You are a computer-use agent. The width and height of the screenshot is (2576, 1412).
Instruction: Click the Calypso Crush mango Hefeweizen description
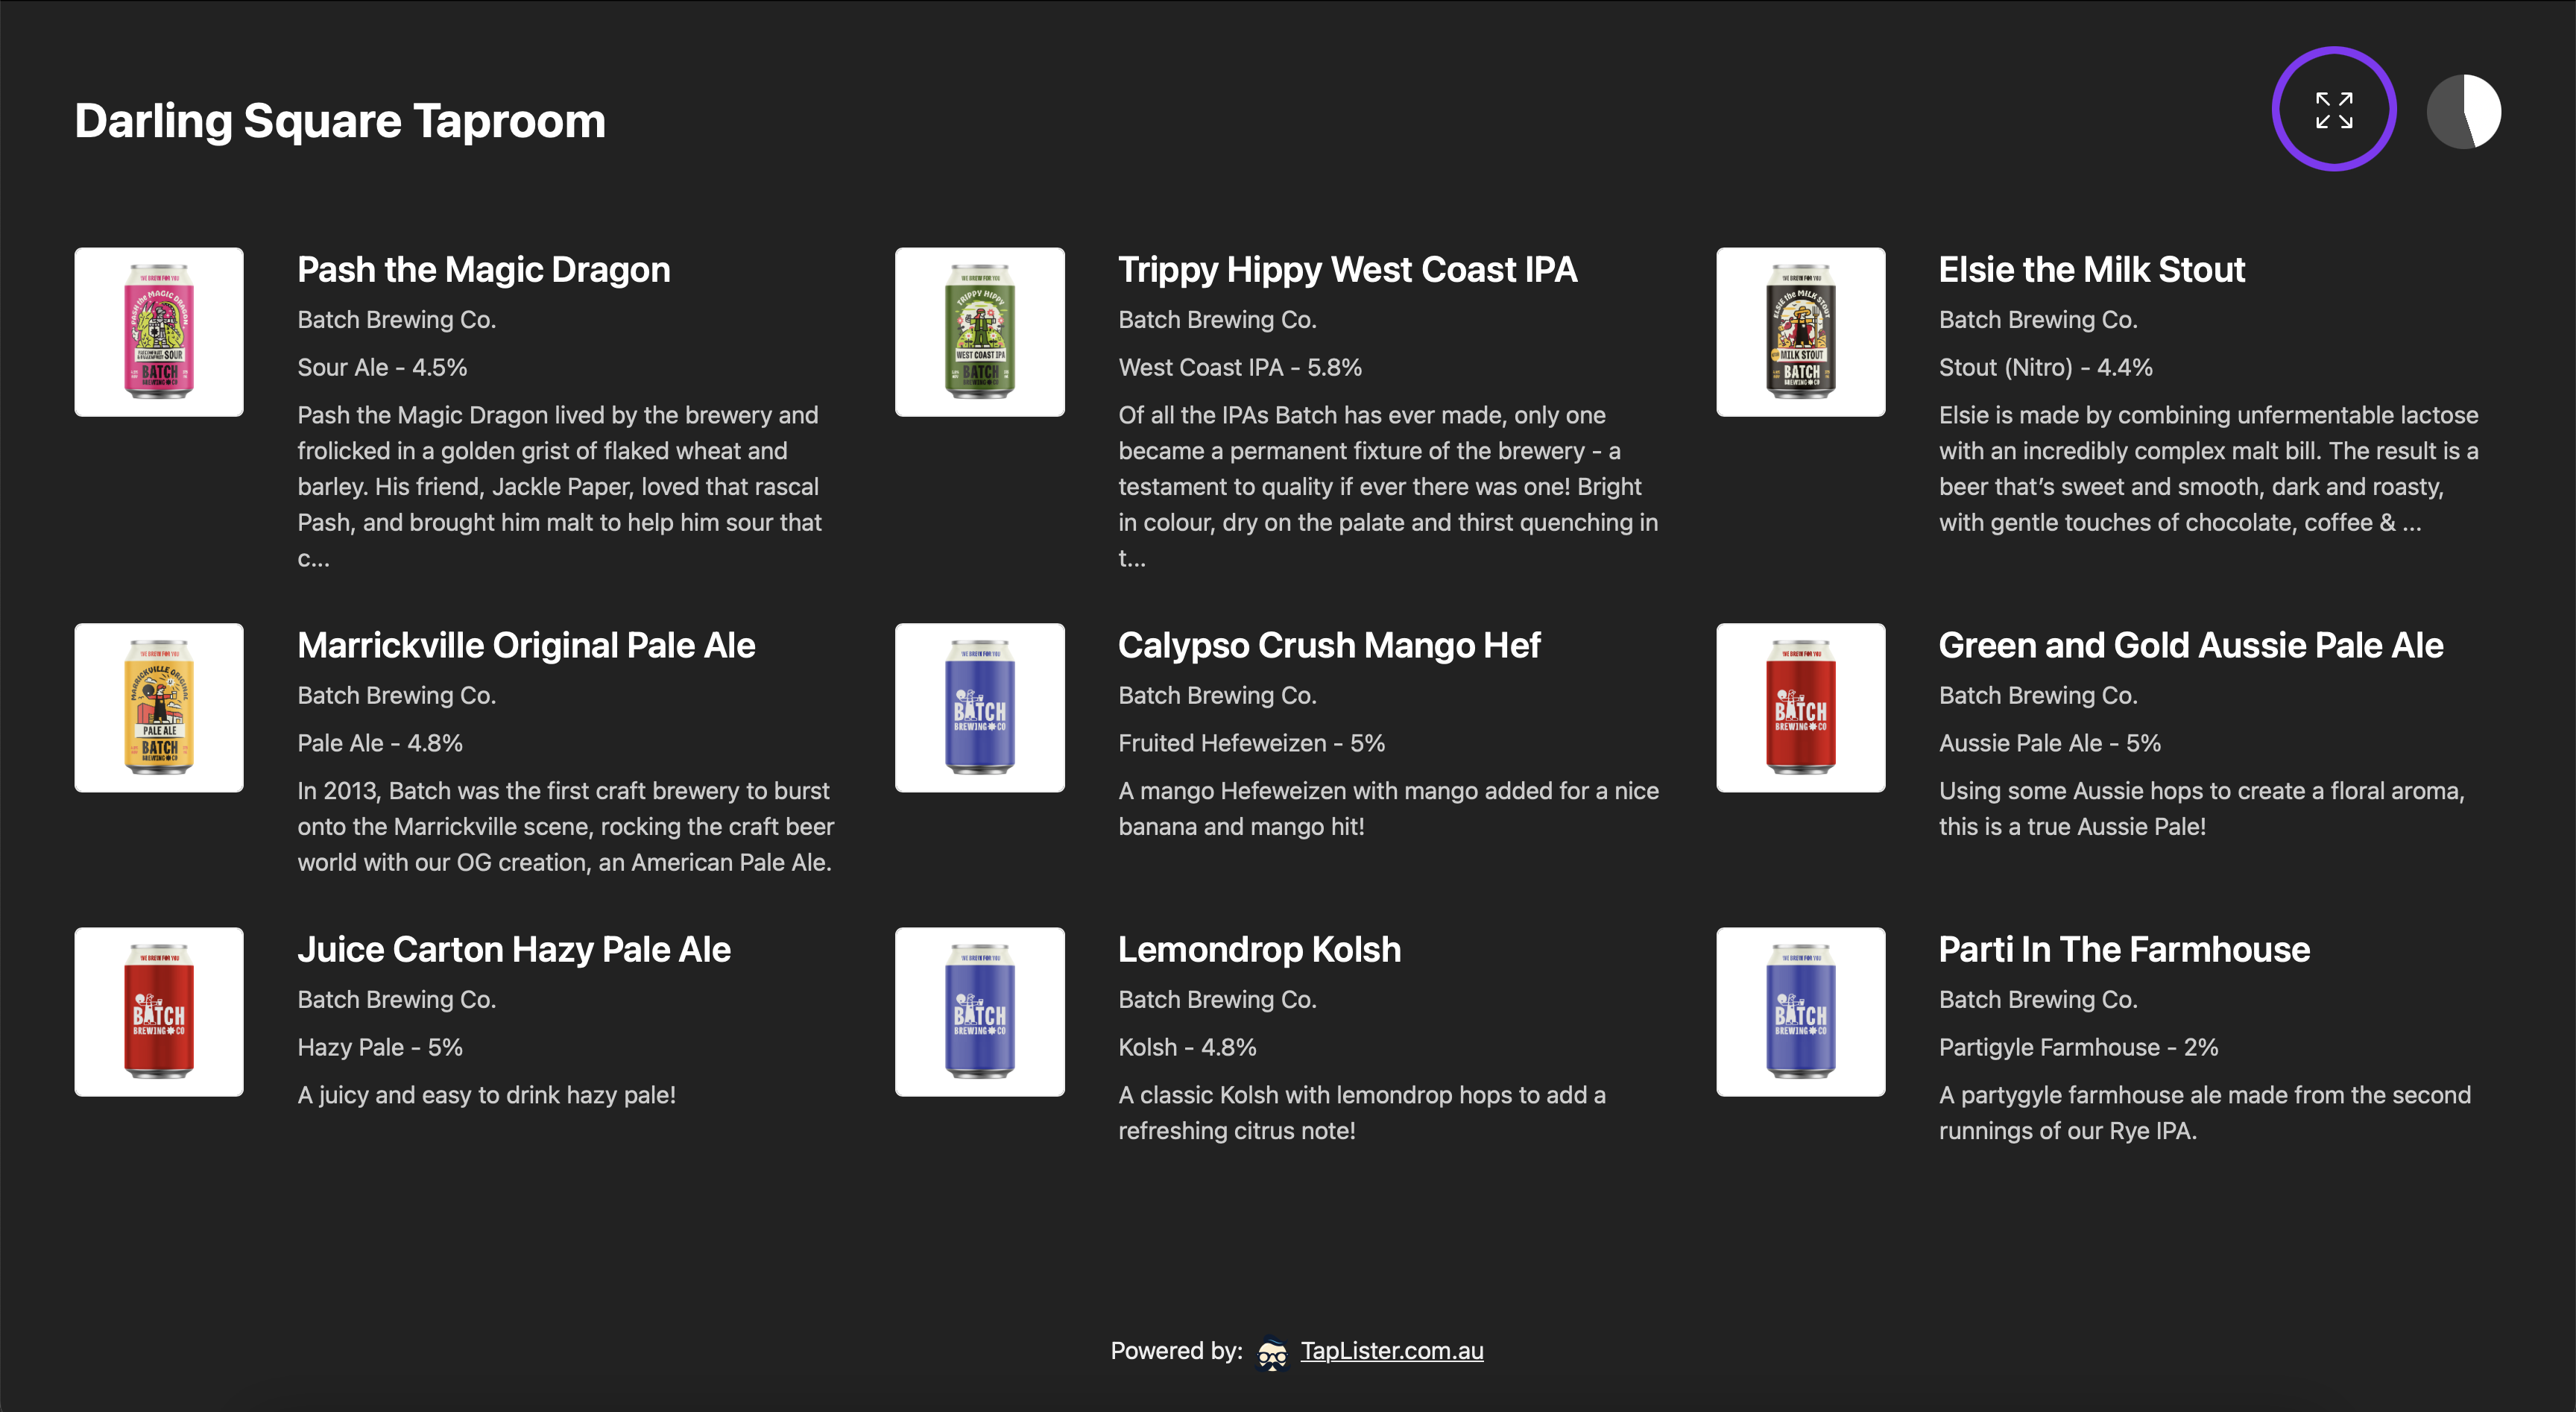[1388, 809]
